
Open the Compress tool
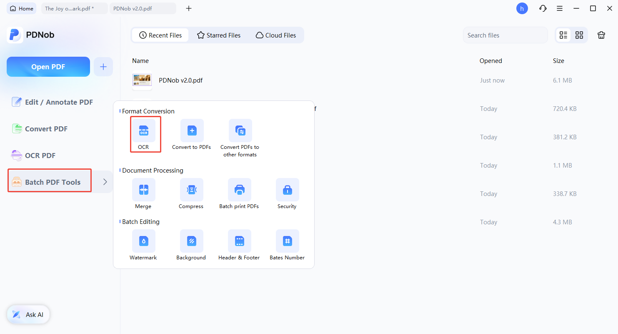click(191, 190)
